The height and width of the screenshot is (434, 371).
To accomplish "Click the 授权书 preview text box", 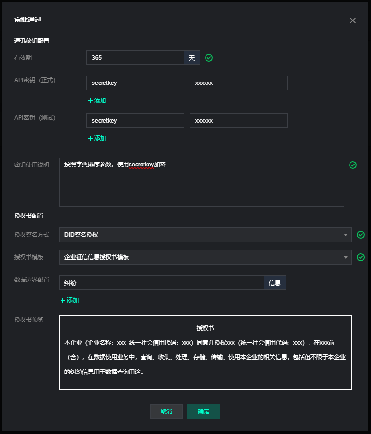I will 205,352.
